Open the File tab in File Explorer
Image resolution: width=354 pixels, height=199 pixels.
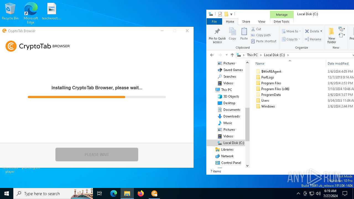214,22
